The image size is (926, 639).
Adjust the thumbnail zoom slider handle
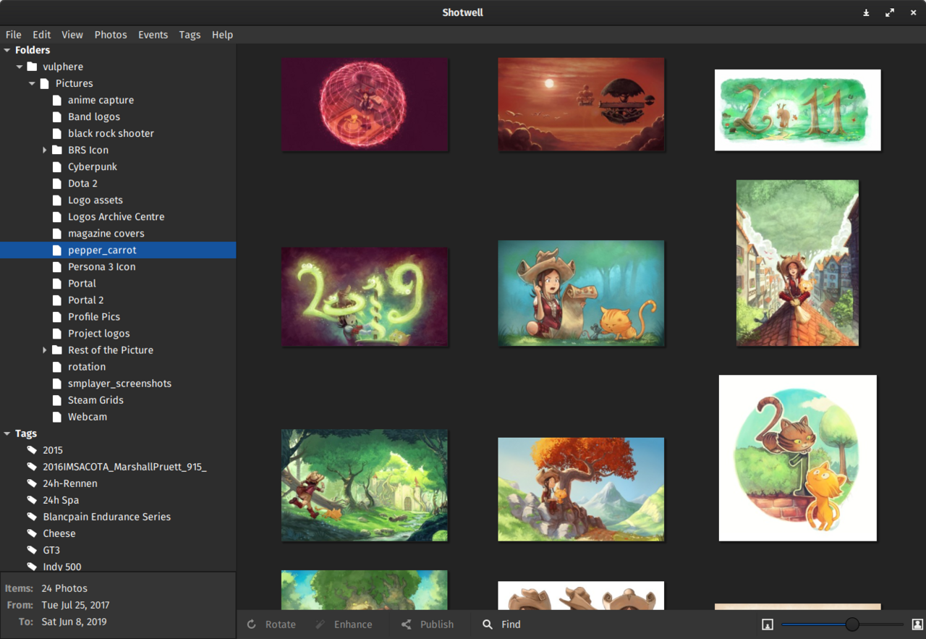852,625
